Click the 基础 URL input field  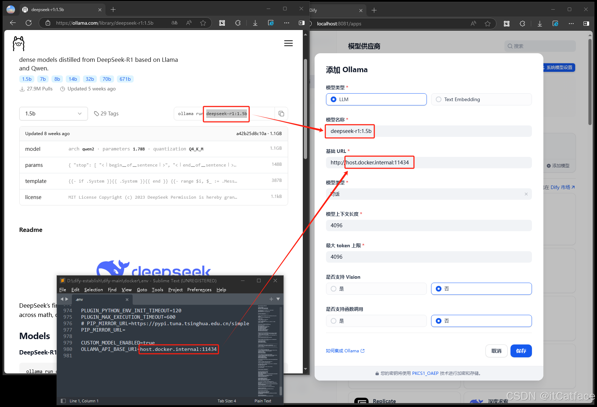click(429, 163)
